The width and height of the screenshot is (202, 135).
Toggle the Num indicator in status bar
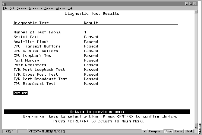tap(168, 131)
